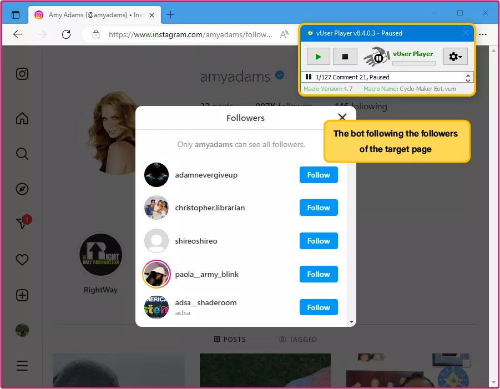Go forward in the browser
The height and width of the screenshot is (389, 500).
click(x=42, y=34)
